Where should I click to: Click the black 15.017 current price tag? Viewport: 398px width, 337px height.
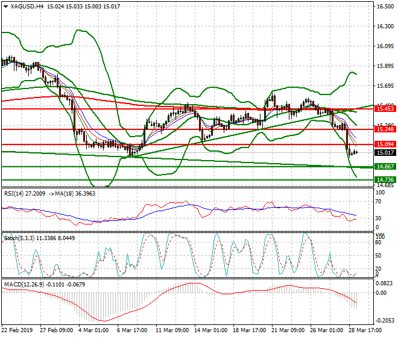pos(385,153)
